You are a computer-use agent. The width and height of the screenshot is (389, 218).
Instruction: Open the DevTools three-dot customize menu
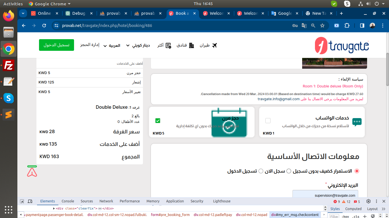[376, 201]
